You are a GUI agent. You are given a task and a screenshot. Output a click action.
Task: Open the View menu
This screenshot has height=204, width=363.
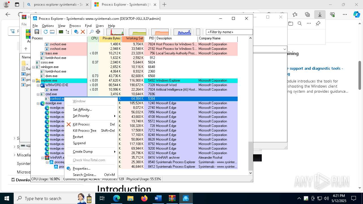pos(62,26)
